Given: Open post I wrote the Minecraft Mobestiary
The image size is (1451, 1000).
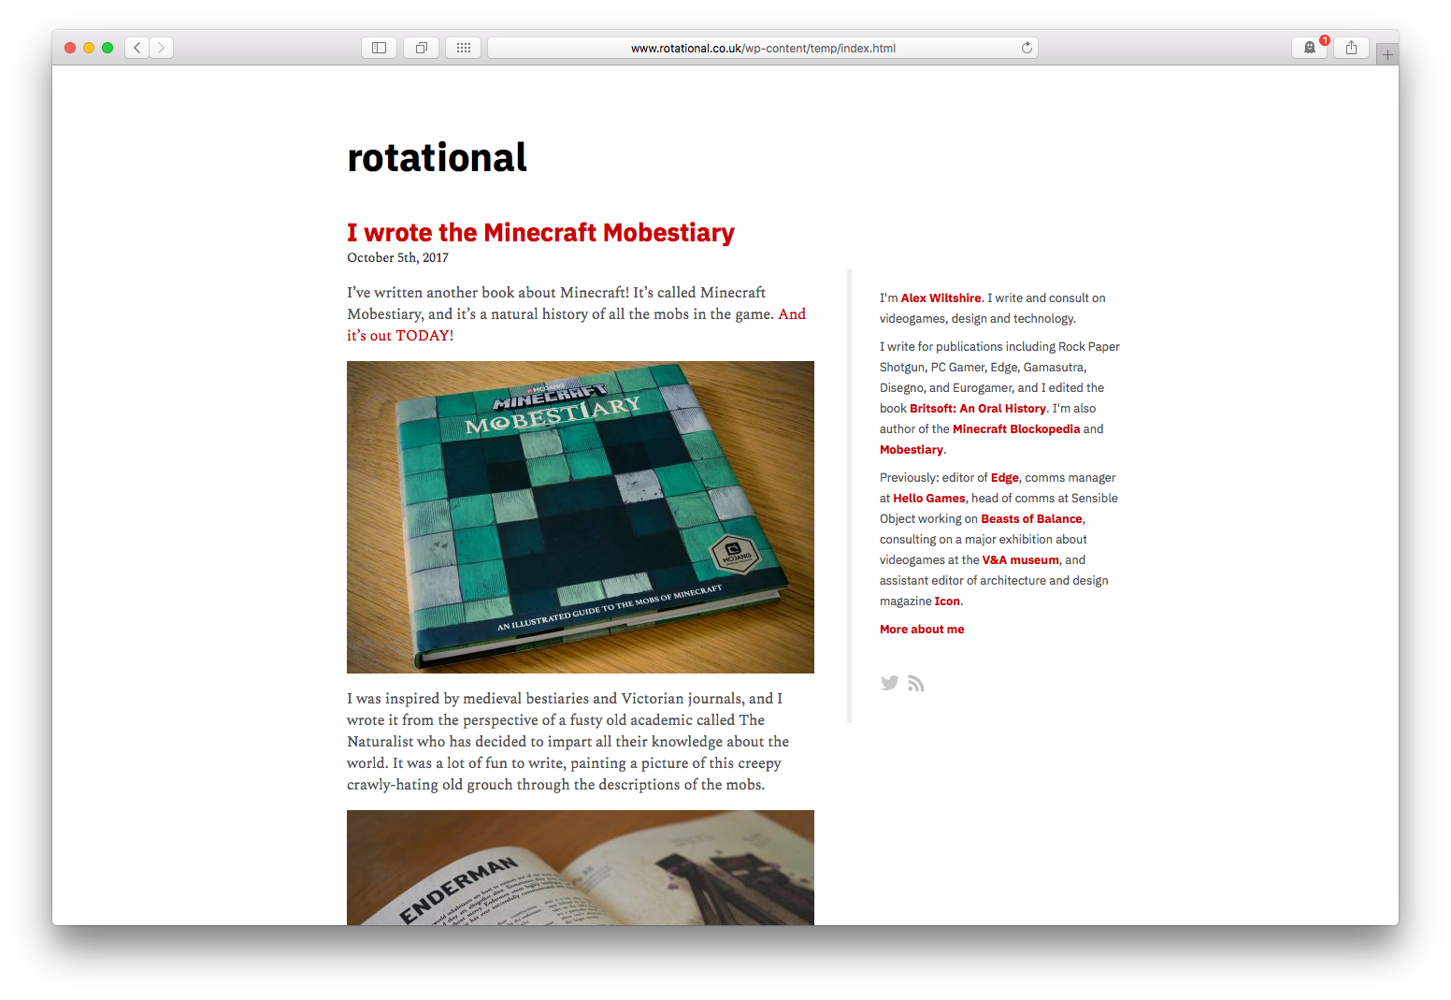Looking at the screenshot, I should [540, 232].
